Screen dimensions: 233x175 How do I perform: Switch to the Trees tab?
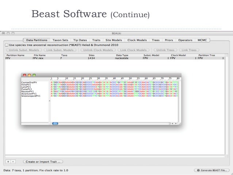(x=156, y=40)
